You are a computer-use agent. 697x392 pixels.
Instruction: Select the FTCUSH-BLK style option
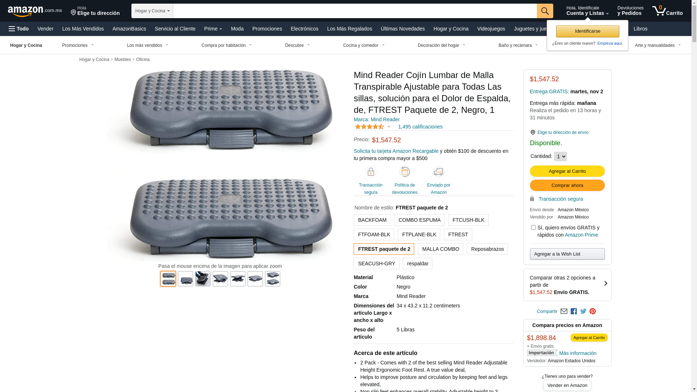coord(468,220)
